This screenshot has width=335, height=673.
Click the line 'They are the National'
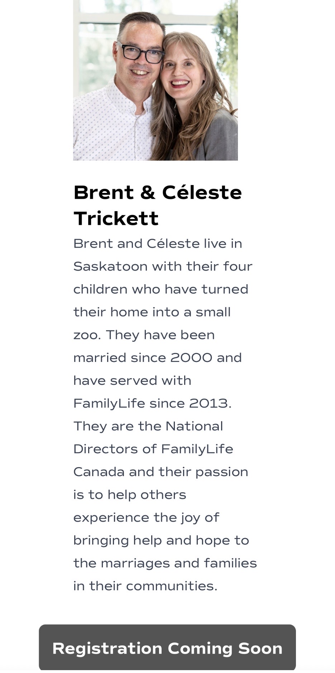[x=148, y=426]
